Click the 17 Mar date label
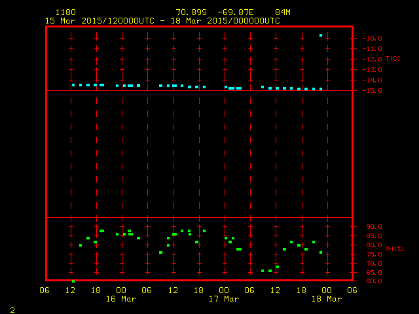 224,299
